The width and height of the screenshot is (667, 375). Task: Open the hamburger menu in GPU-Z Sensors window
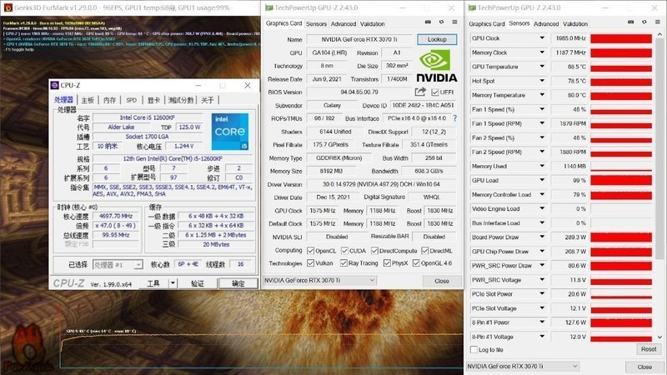click(658, 22)
